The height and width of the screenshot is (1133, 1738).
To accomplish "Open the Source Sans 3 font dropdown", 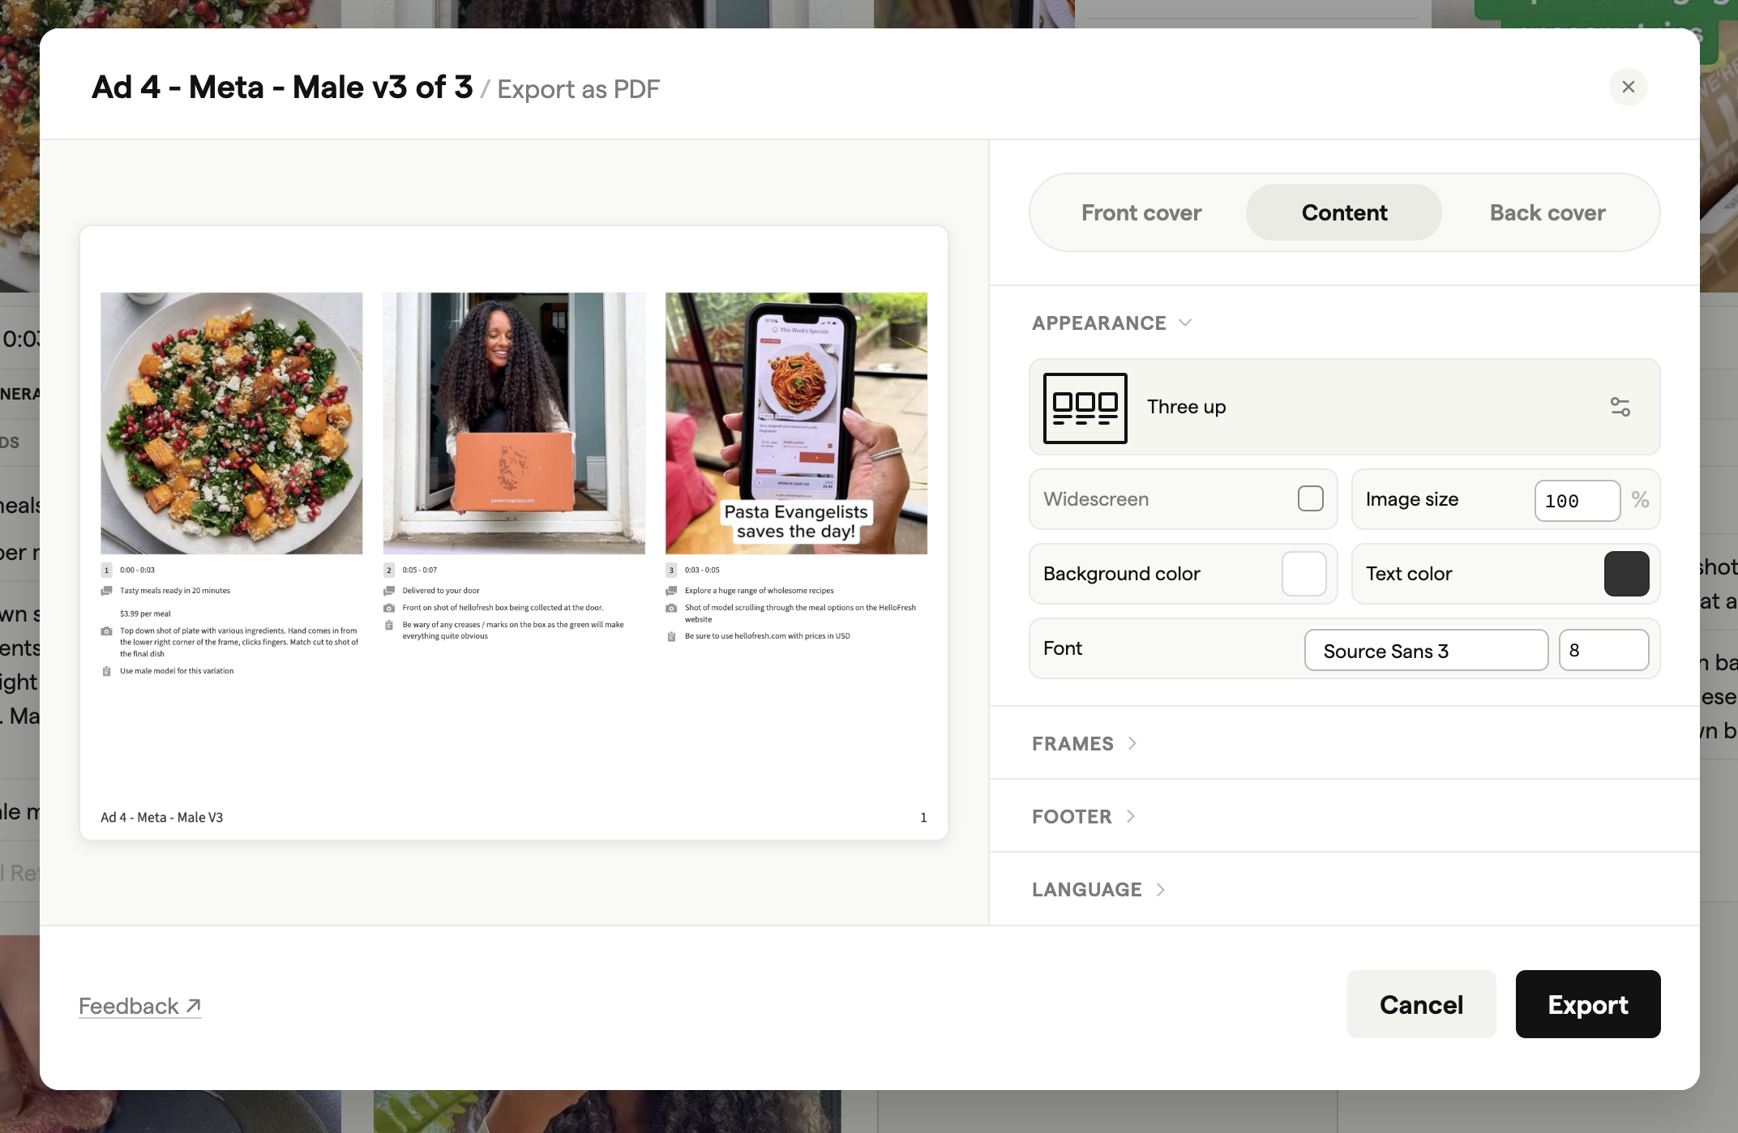I will pos(1425,651).
